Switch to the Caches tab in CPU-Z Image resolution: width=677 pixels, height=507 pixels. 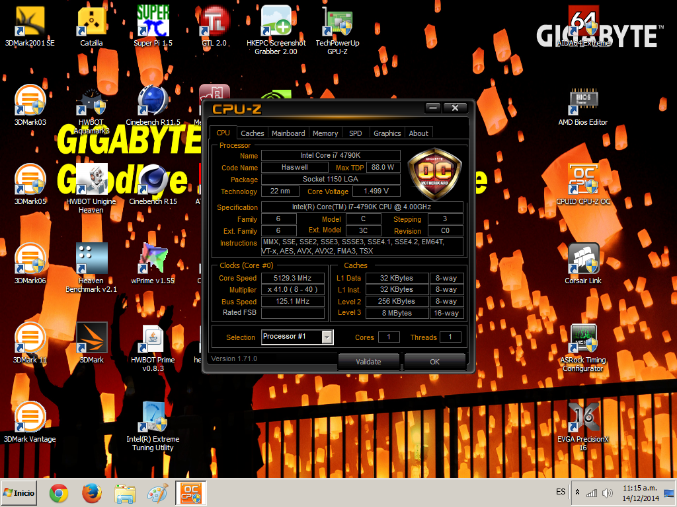click(252, 133)
